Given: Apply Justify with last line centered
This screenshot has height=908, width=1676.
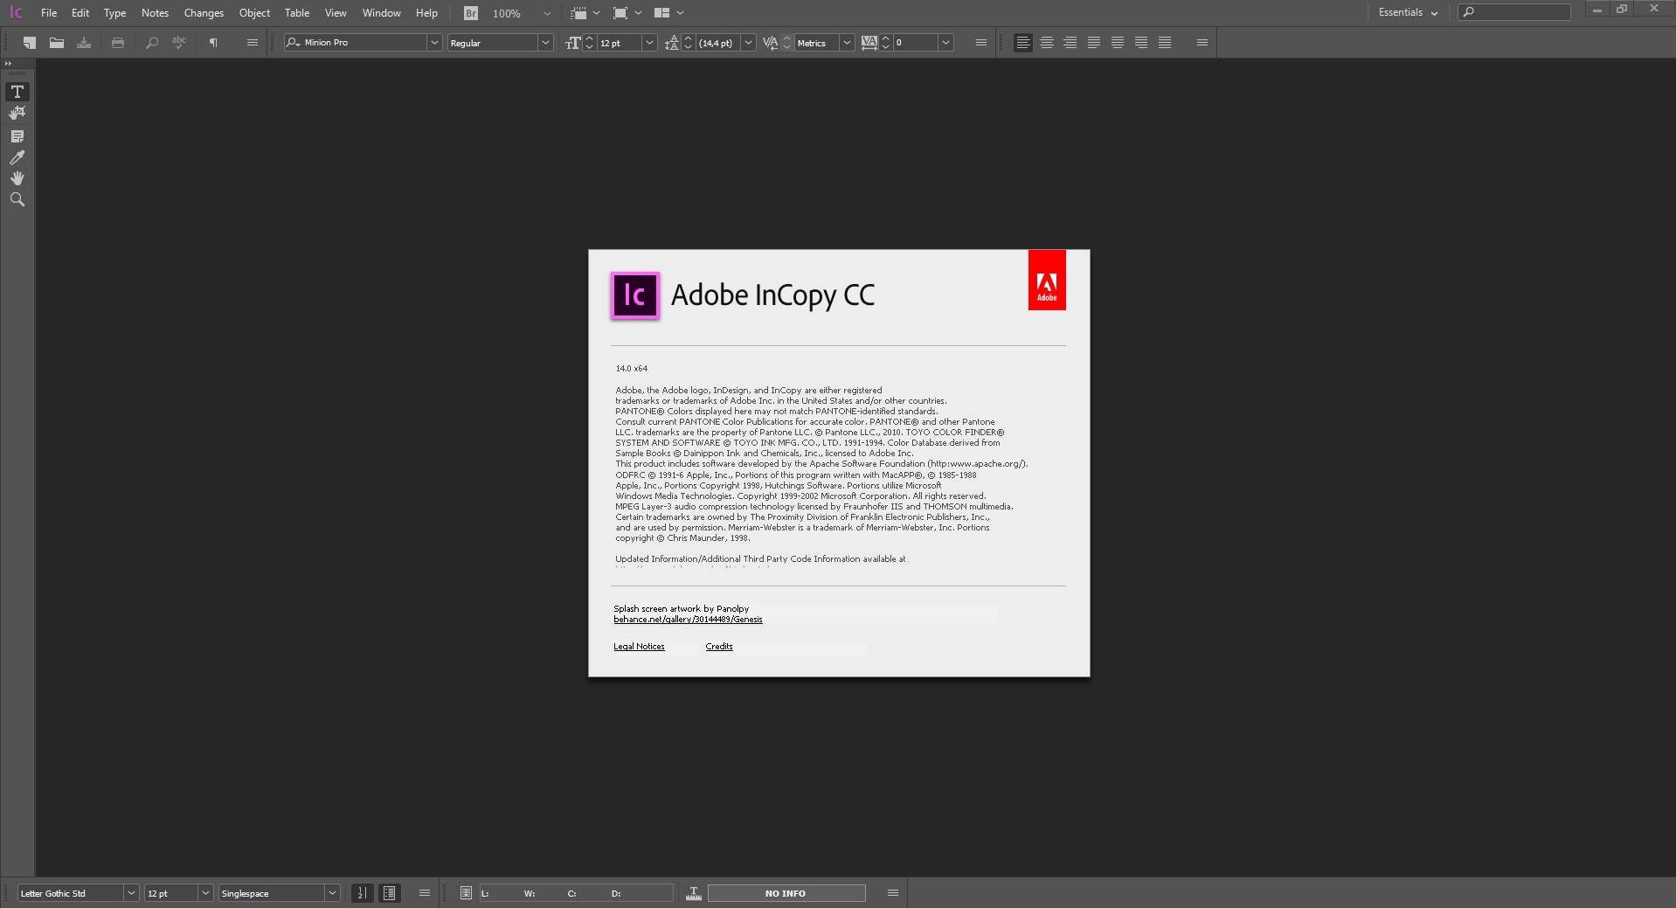Looking at the screenshot, I should (x=1118, y=42).
